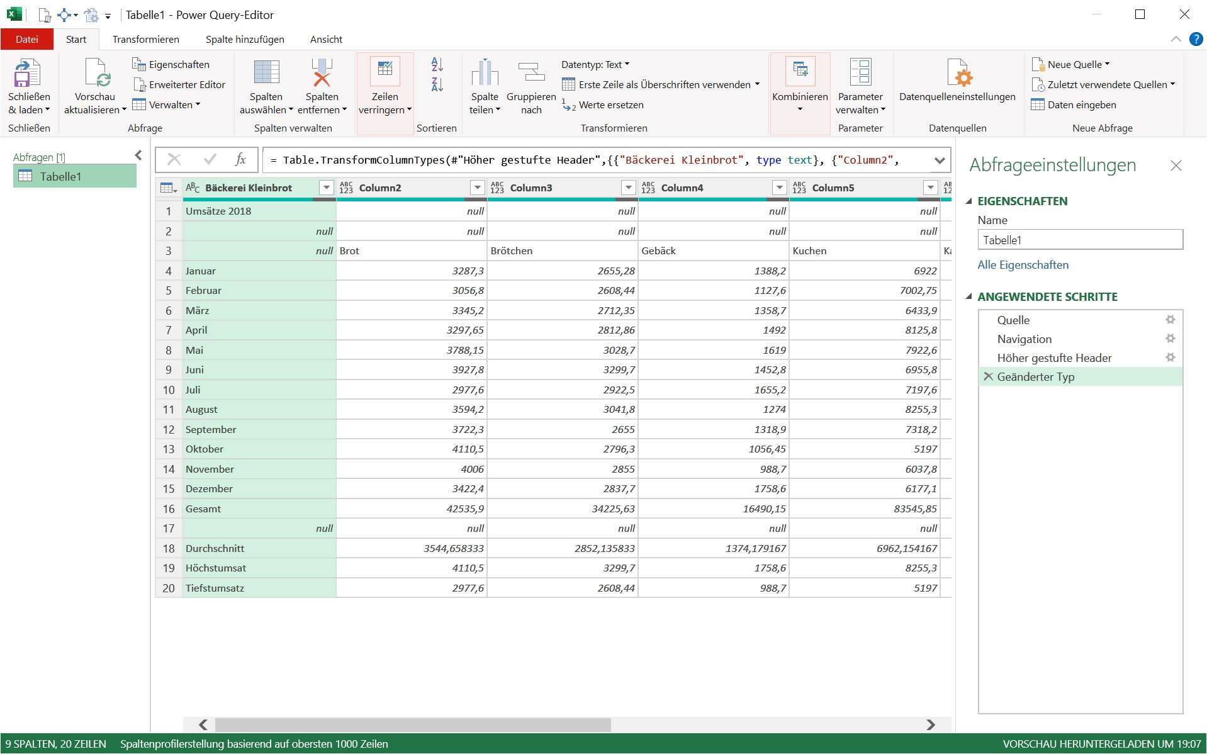The width and height of the screenshot is (1207, 754).
Task: Open the Kombinieren menu
Action: click(800, 93)
